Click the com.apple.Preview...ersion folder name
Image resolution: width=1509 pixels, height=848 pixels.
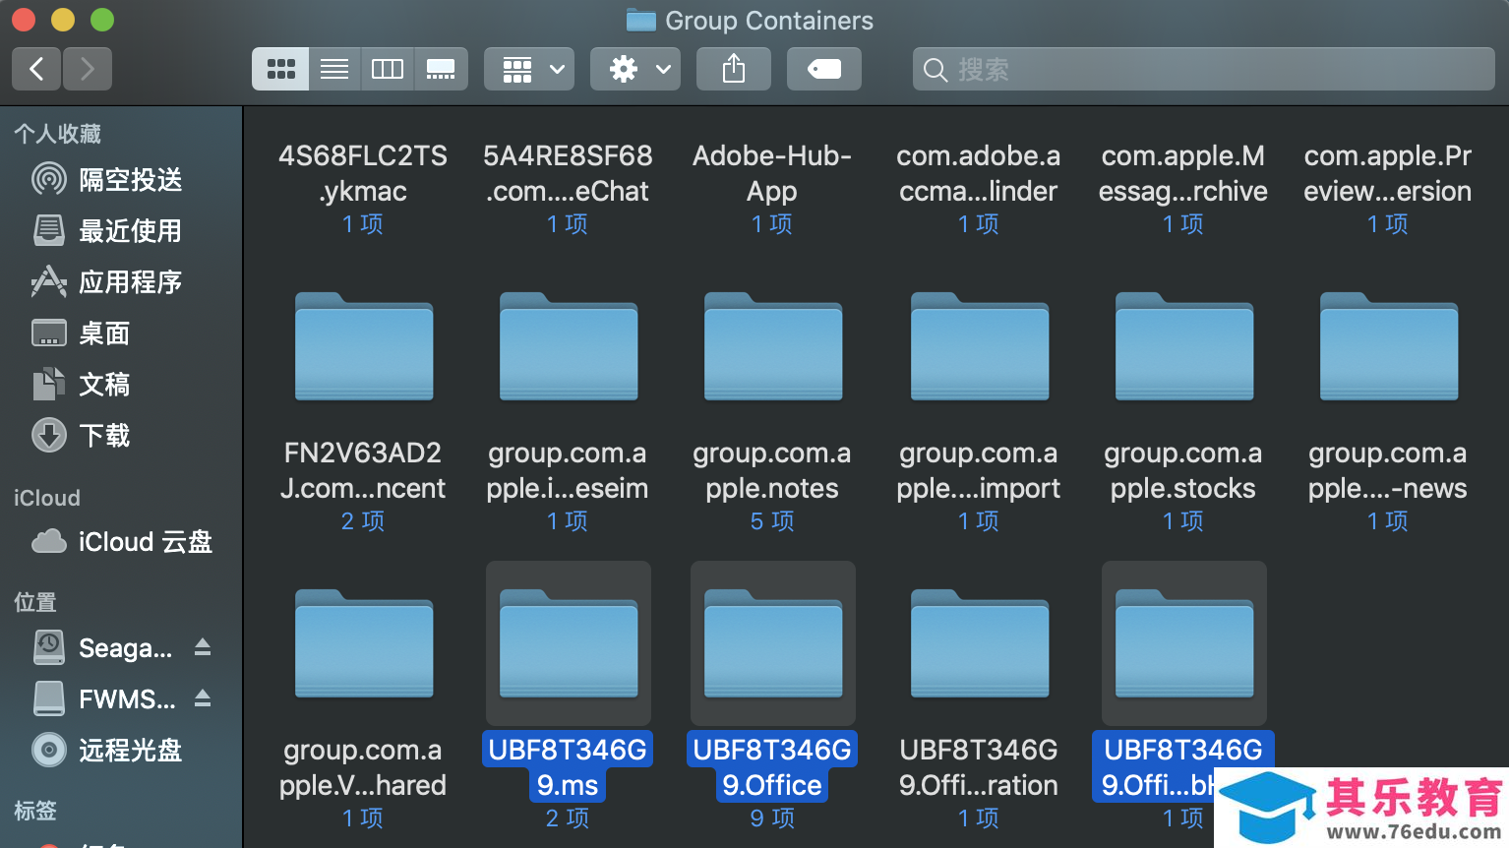1388,173
